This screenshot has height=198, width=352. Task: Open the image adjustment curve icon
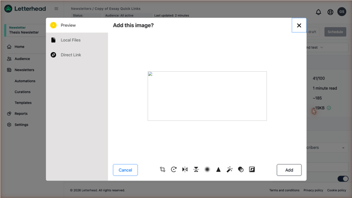click(x=252, y=170)
